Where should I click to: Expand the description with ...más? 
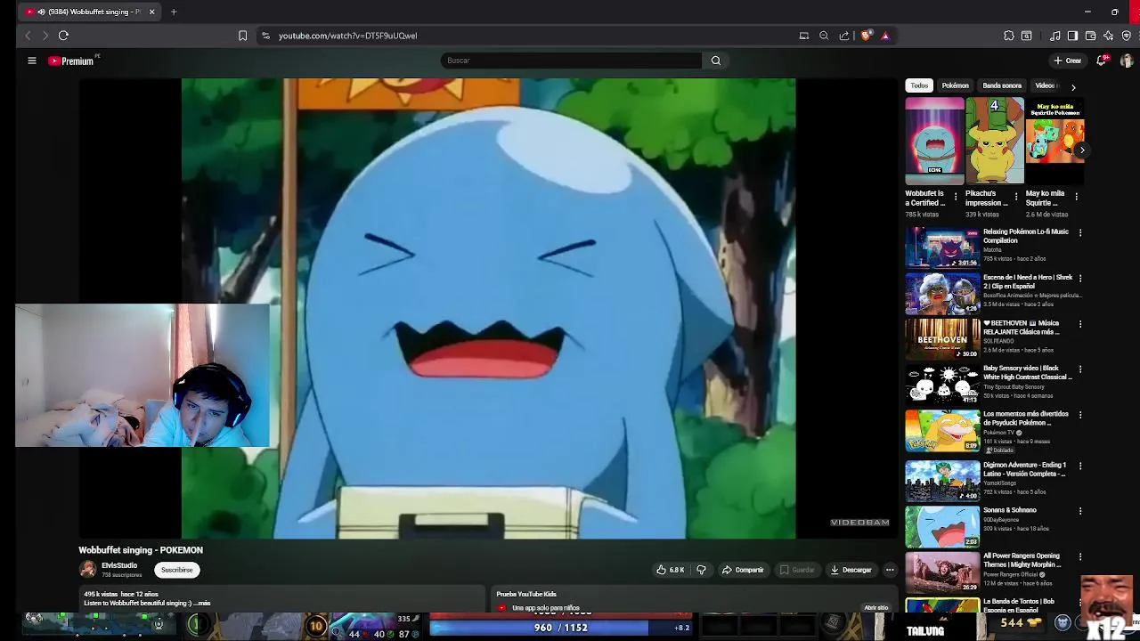point(201,604)
